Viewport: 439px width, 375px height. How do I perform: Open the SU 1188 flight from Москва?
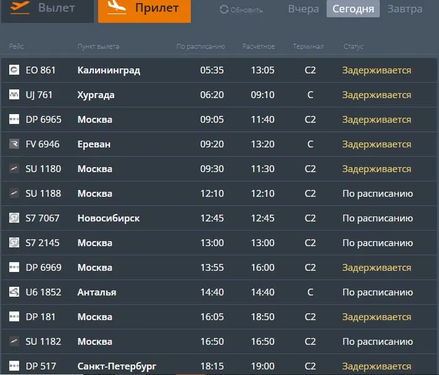coord(219,193)
